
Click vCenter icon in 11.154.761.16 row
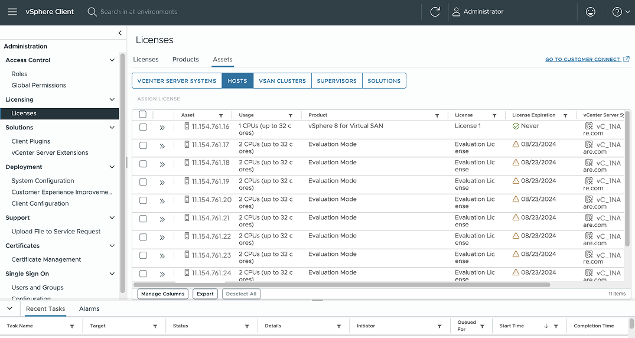coord(589,126)
